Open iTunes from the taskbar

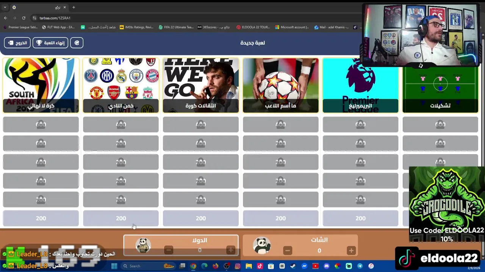[371, 266]
